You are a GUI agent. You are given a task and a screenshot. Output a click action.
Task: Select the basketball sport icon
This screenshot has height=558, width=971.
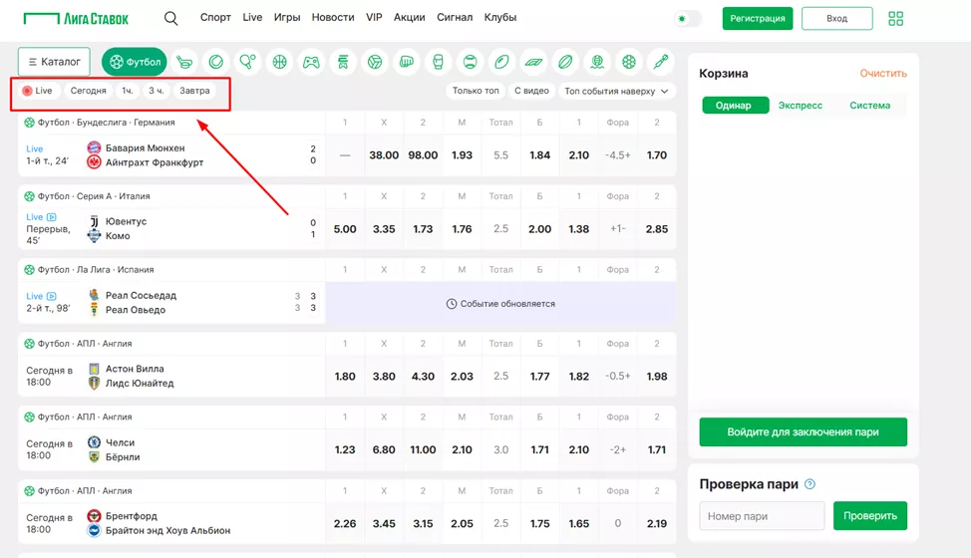coord(280,62)
